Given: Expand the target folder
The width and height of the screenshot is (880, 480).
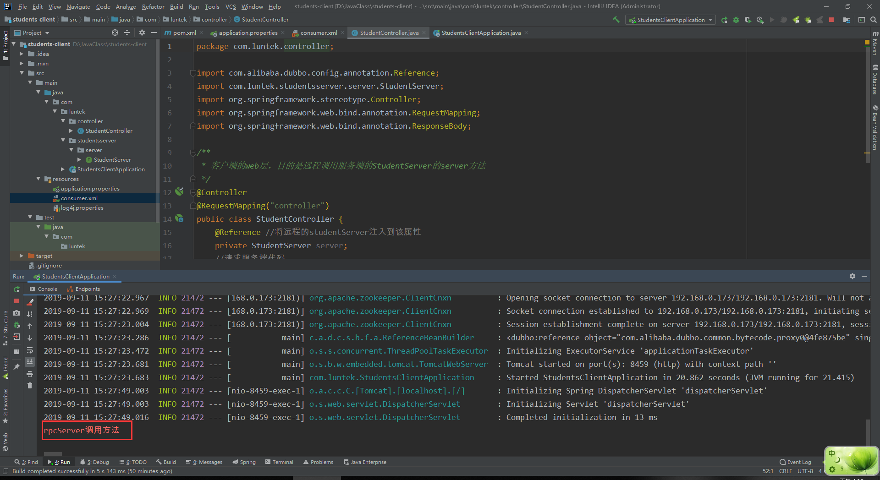Looking at the screenshot, I should tap(21, 256).
